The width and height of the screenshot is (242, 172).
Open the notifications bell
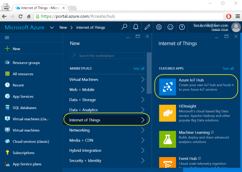tap(136, 27)
